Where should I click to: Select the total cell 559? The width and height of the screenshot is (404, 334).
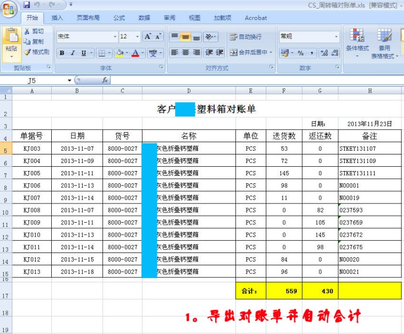coord(284,291)
